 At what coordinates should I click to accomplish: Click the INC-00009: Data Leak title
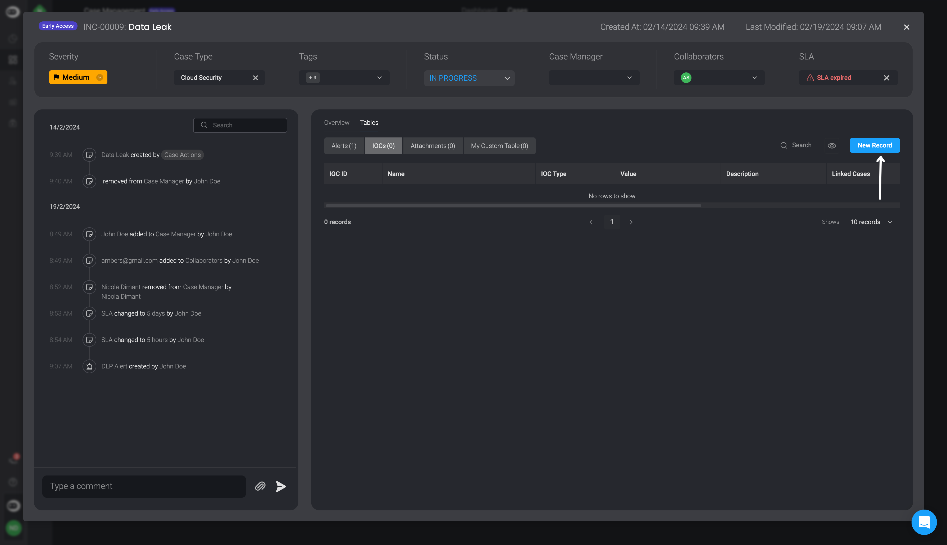127,27
